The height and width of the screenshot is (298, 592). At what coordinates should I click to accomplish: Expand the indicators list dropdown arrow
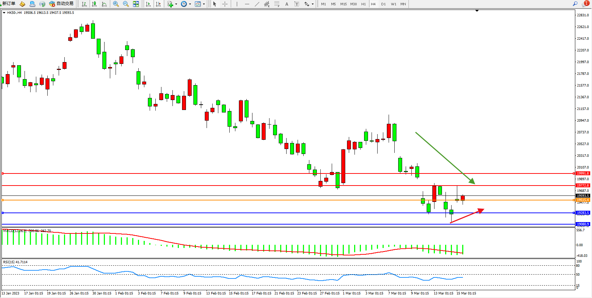click(176, 4)
